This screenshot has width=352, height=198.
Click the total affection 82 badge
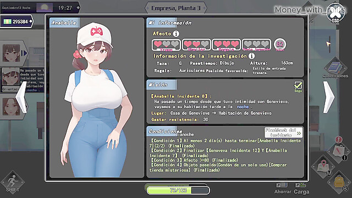(x=280, y=44)
